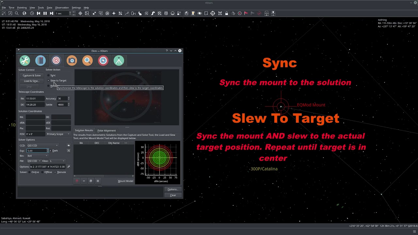
Task: Click the zoom out toolbar icon
Action: [x=10, y=13]
